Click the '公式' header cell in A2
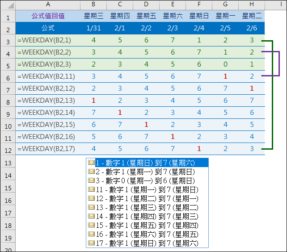The width and height of the screenshot is (287, 252). pyautogui.click(x=48, y=28)
